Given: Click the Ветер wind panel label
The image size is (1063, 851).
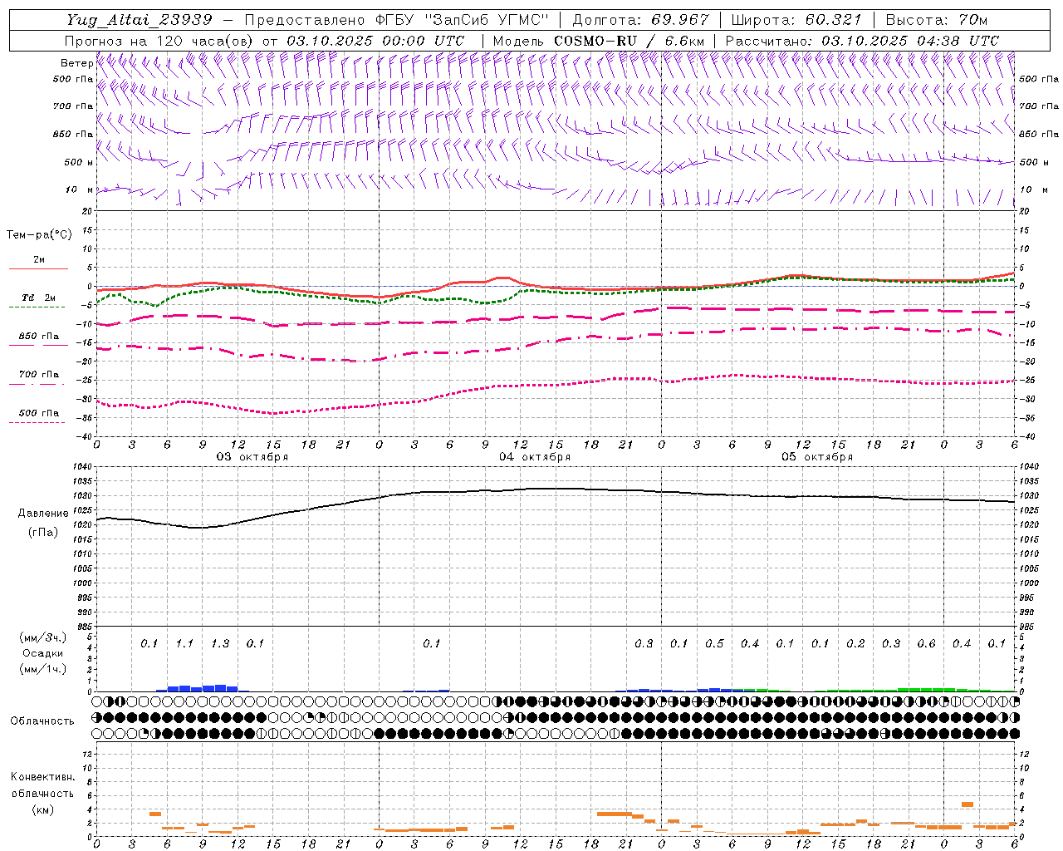Looking at the screenshot, I should (x=76, y=63).
